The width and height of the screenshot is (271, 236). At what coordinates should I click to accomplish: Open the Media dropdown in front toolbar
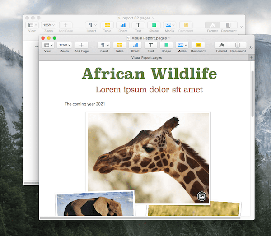182,45
